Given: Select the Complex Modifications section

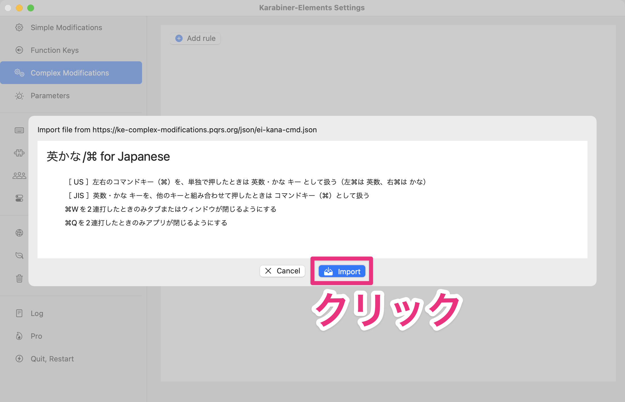Looking at the screenshot, I should click(70, 73).
